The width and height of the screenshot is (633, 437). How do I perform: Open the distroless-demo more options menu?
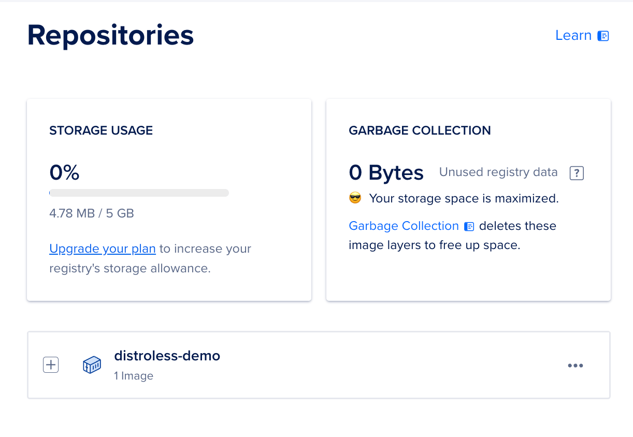576,366
